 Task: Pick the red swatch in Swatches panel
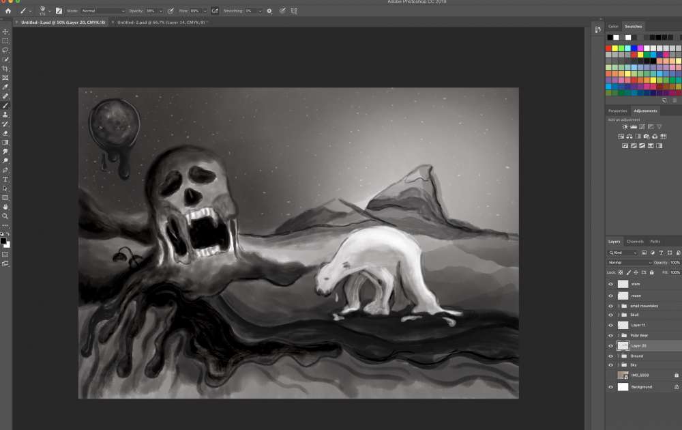coord(609,48)
